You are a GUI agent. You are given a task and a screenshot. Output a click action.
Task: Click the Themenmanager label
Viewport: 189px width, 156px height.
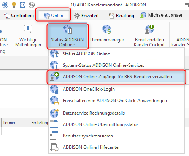click(107, 40)
